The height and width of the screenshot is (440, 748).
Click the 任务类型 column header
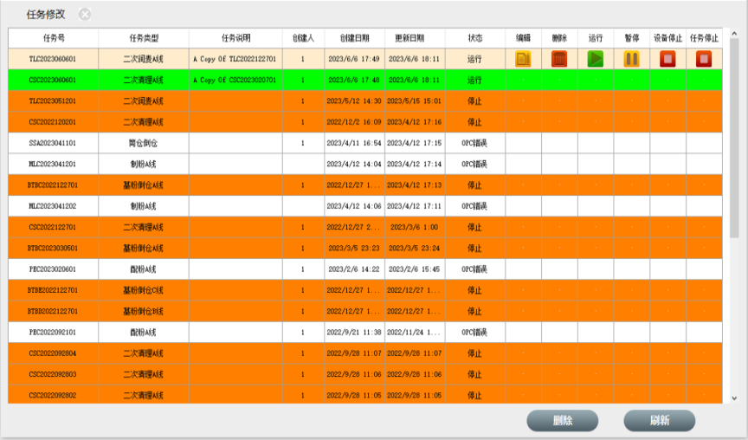tap(144, 38)
